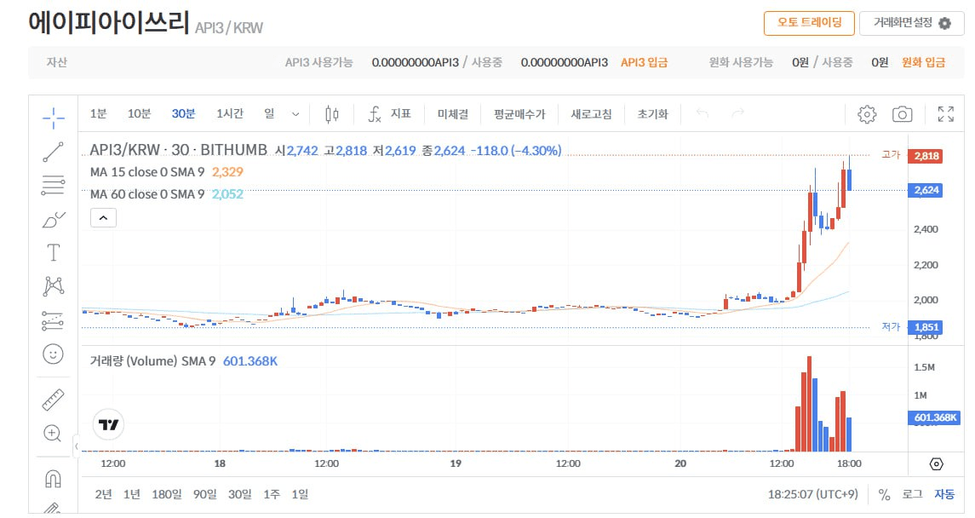Open 거래화면설정 trading screen settings
The width and height of the screenshot is (975, 518).
pyautogui.click(x=912, y=23)
